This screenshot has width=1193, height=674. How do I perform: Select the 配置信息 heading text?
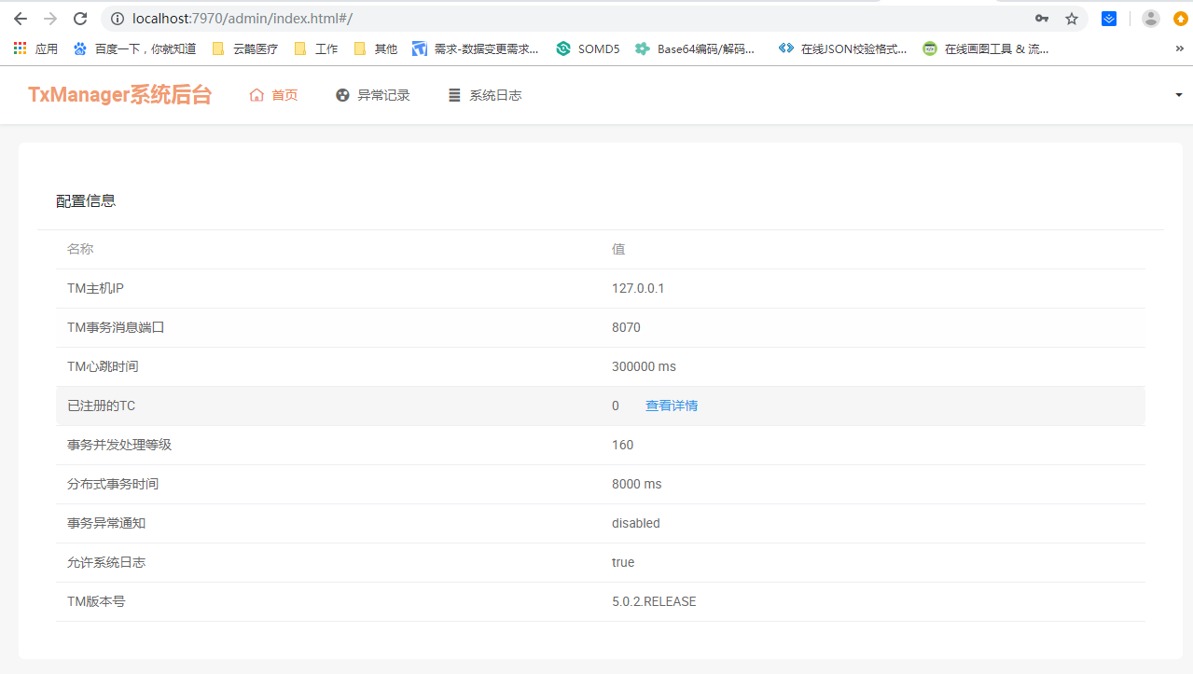point(86,200)
